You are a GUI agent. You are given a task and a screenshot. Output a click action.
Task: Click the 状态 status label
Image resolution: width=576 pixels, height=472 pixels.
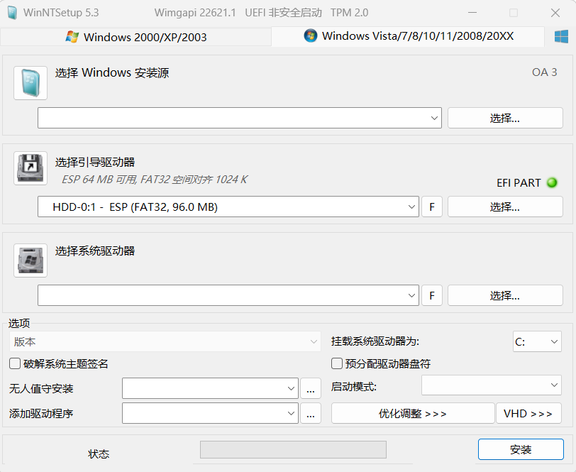tap(99, 454)
